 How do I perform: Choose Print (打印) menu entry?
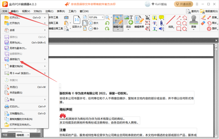click(x=25, y=107)
